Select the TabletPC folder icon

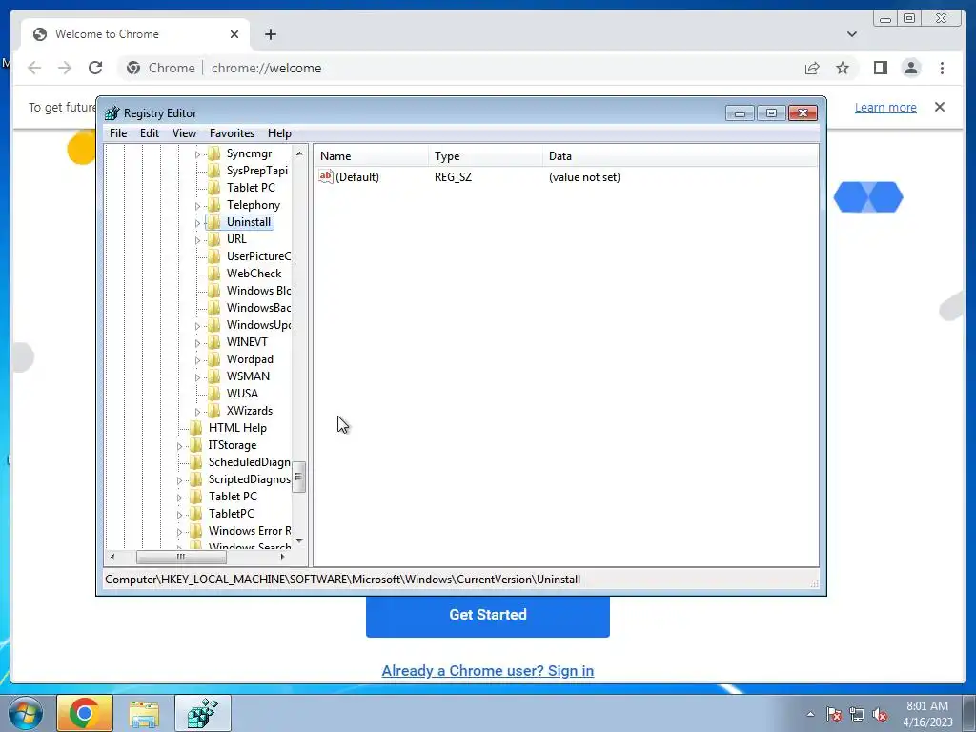196,514
